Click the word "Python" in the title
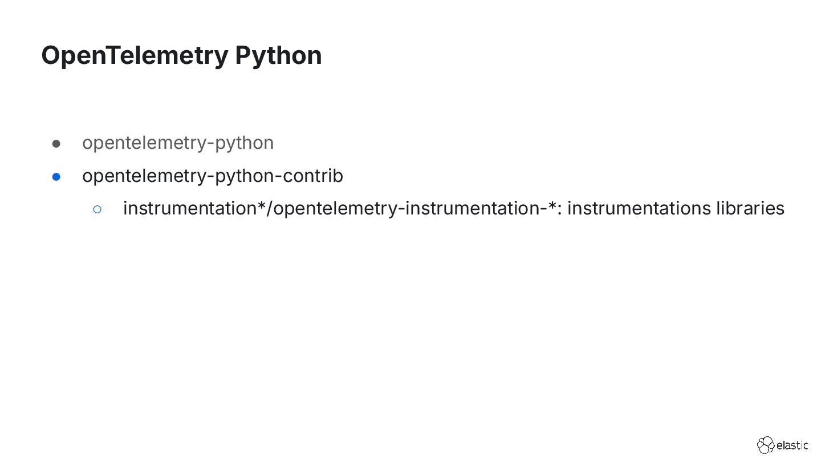This screenshot has width=821, height=462. (278, 56)
